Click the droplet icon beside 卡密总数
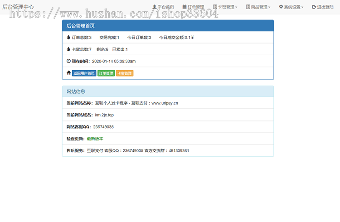This screenshot has width=340, height=222. (x=68, y=49)
